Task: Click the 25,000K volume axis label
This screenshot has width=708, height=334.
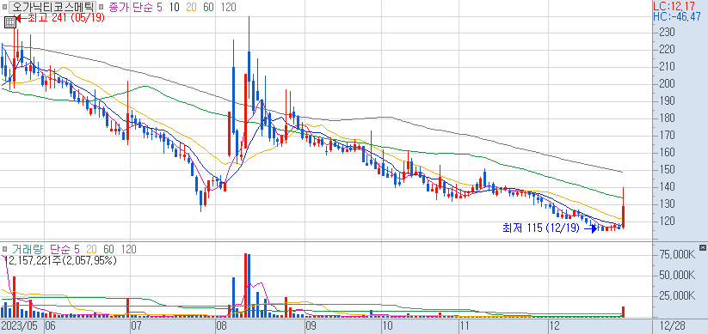Action: [677, 295]
